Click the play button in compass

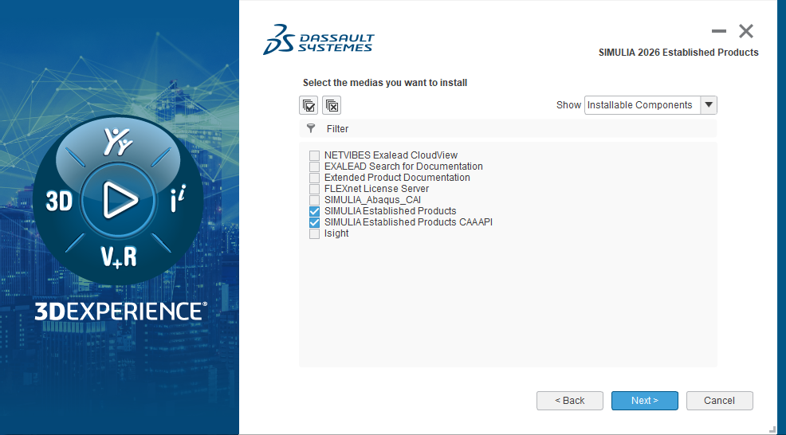(120, 199)
